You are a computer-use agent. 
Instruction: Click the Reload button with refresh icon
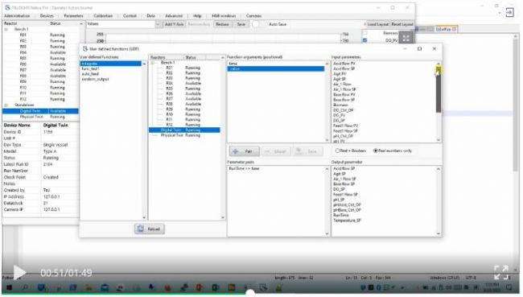coord(150,229)
